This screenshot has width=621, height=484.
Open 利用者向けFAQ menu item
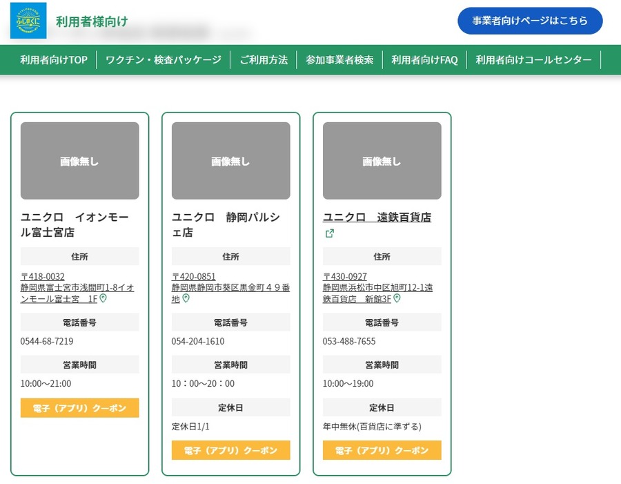424,60
